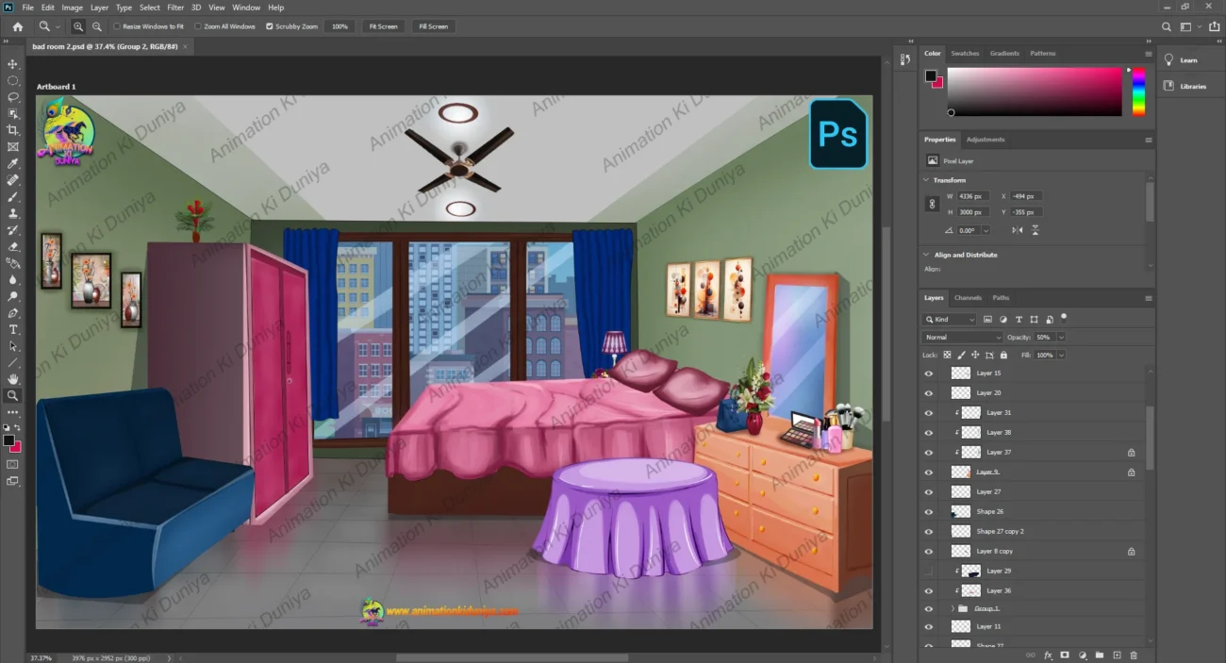1226x663 pixels.
Task: Hide Layer 15 using its eye icon
Action: coord(929,373)
